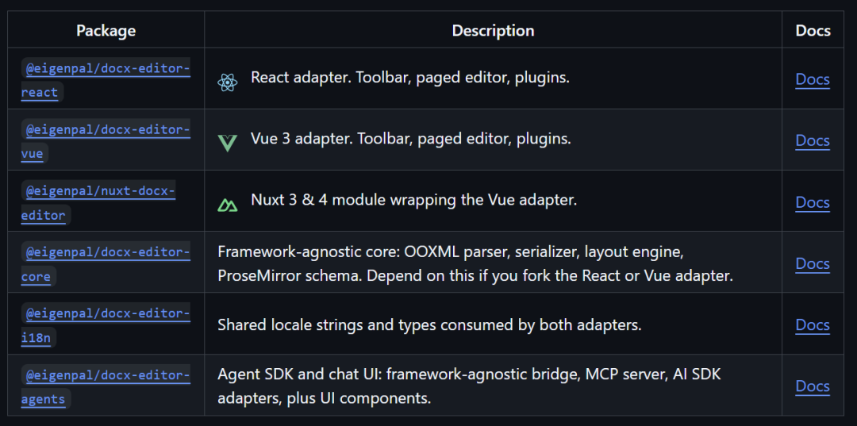Click the React logo icon
The height and width of the screenshot is (426, 857).
click(x=228, y=83)
